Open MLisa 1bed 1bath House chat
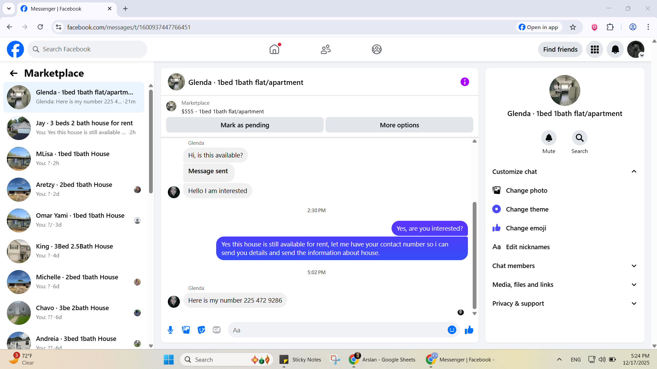 (x=74, y=158)
